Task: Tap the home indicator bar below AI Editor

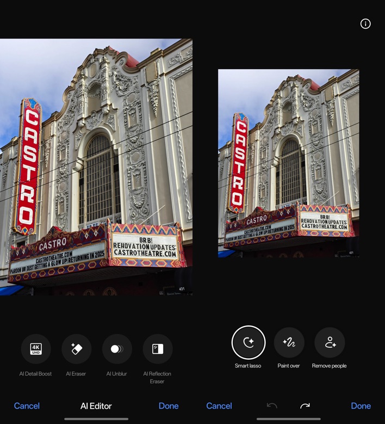Action: pyautogui.click(x=96, y=419)
